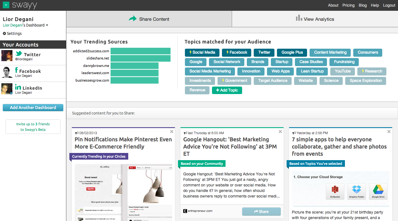Click the Add Another Dashboard button

click(33, 108)
